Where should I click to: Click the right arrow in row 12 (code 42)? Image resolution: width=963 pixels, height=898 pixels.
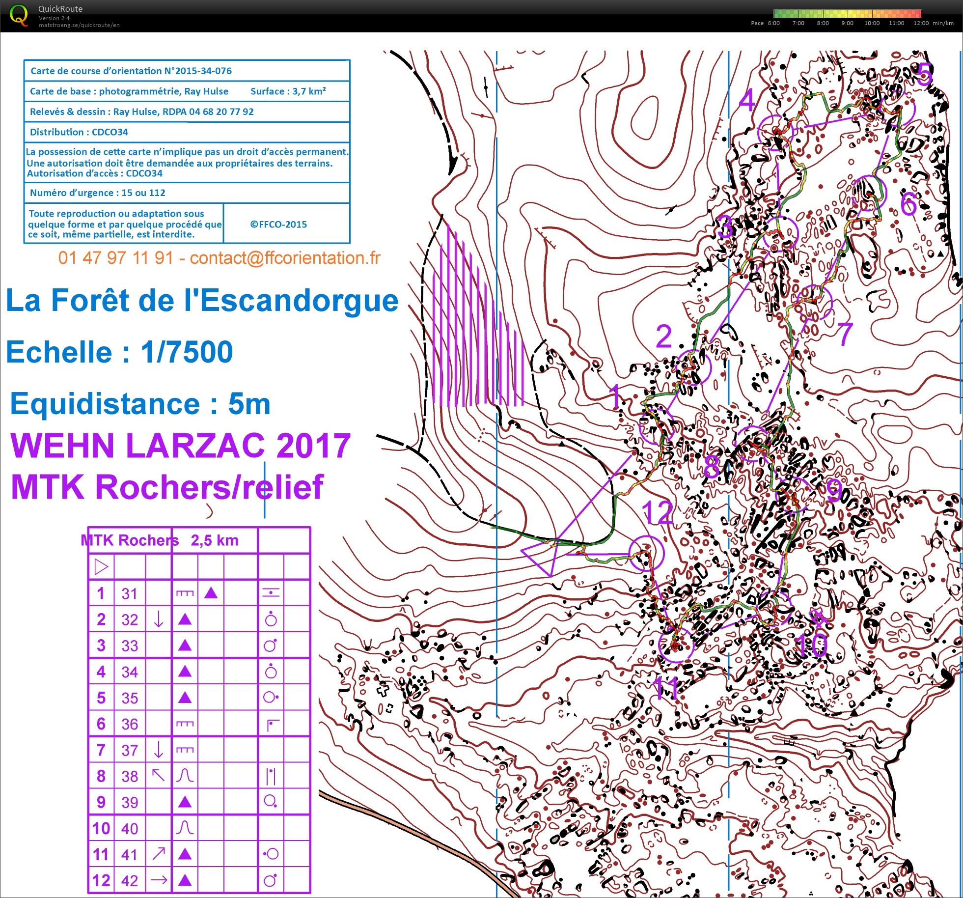click(x=159, y=880)
